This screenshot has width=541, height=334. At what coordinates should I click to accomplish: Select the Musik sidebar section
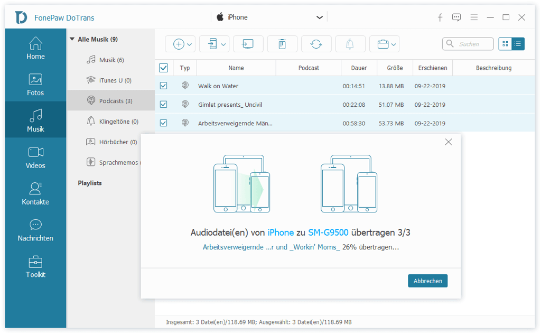click(x=35, y=120)
